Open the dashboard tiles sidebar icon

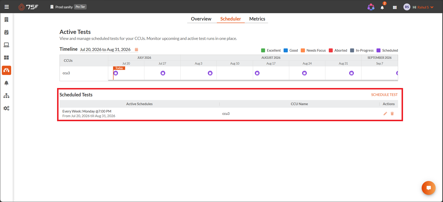6,57
